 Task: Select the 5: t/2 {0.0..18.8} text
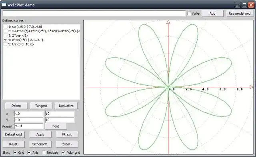click(21, 44)
